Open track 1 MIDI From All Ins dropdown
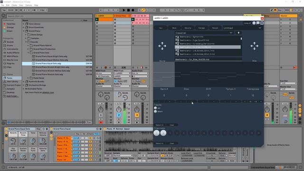This screenshot has height=171, width=304. click(104, 73)
